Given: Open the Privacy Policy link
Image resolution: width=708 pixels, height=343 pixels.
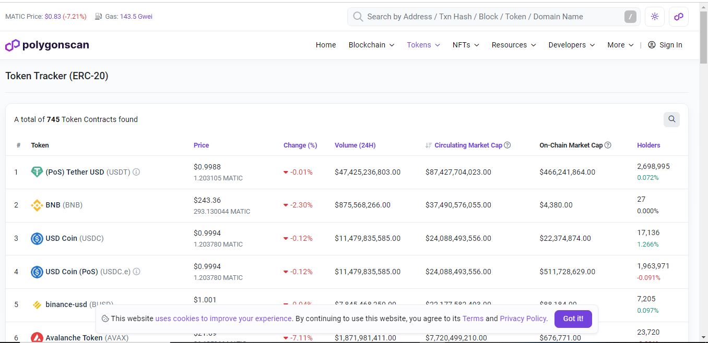Looking at the screenshot, I should tap(523, 318).
